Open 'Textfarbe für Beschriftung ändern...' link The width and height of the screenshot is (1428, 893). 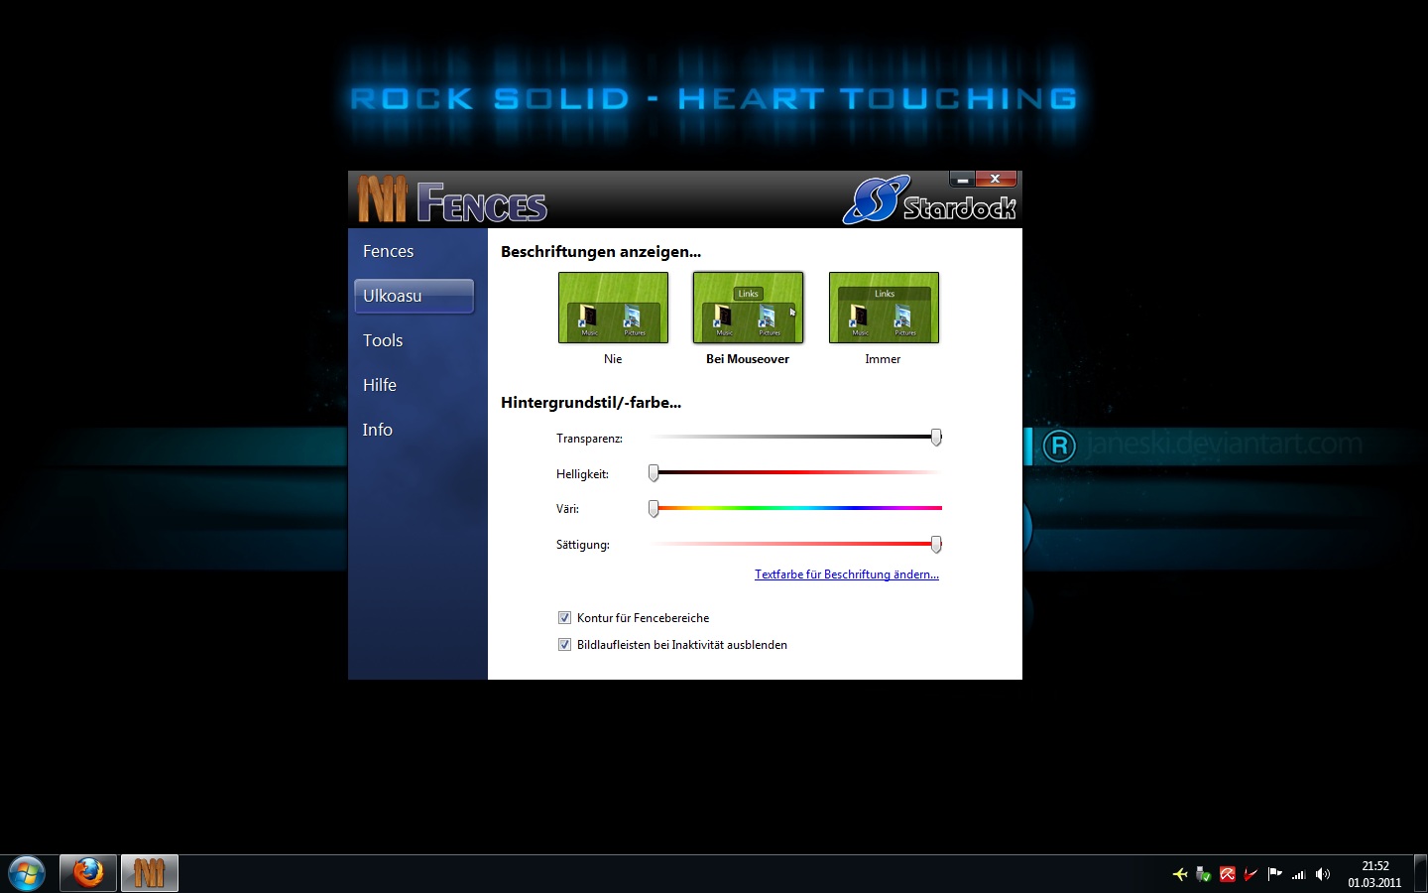(x=847, y=574)
